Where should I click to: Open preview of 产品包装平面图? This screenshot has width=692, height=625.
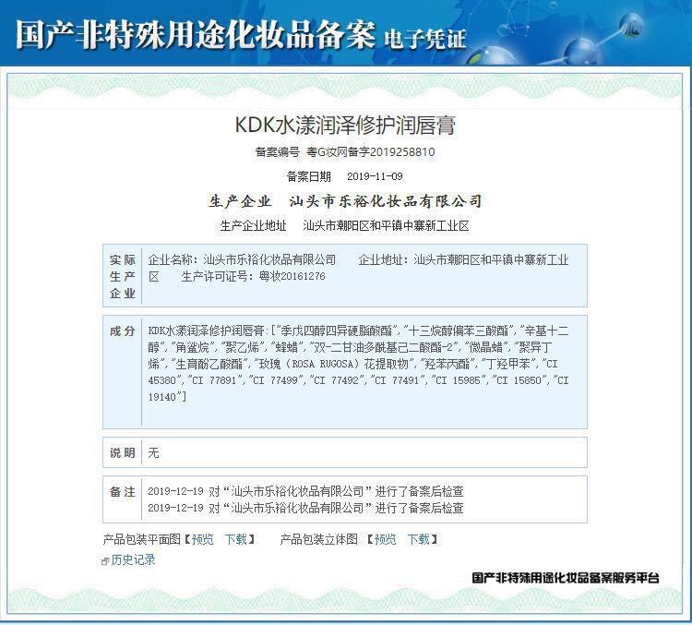click(203, 539)
